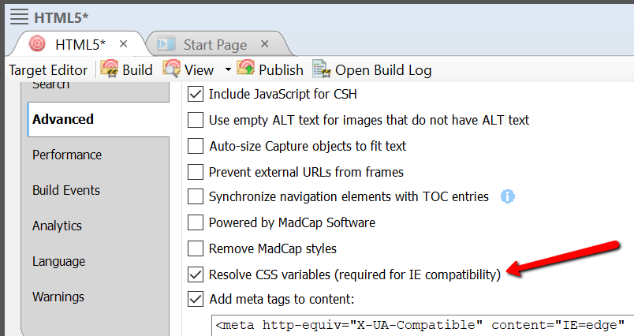
Task: Close the HTML5* tab
Action: (x=124, y=43)
